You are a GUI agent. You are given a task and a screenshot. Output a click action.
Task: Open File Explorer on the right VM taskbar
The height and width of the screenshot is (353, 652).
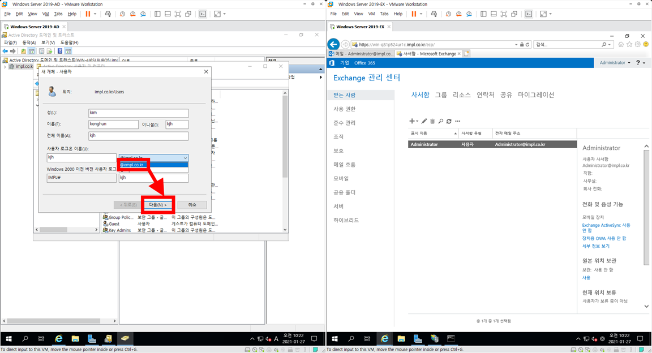click(401, 338)
